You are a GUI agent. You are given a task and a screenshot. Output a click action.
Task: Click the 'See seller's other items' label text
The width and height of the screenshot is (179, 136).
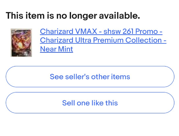(x=90, y=77)
